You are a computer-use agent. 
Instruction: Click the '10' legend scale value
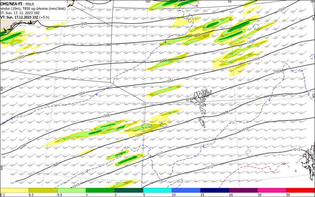click(x=174, y=195)
